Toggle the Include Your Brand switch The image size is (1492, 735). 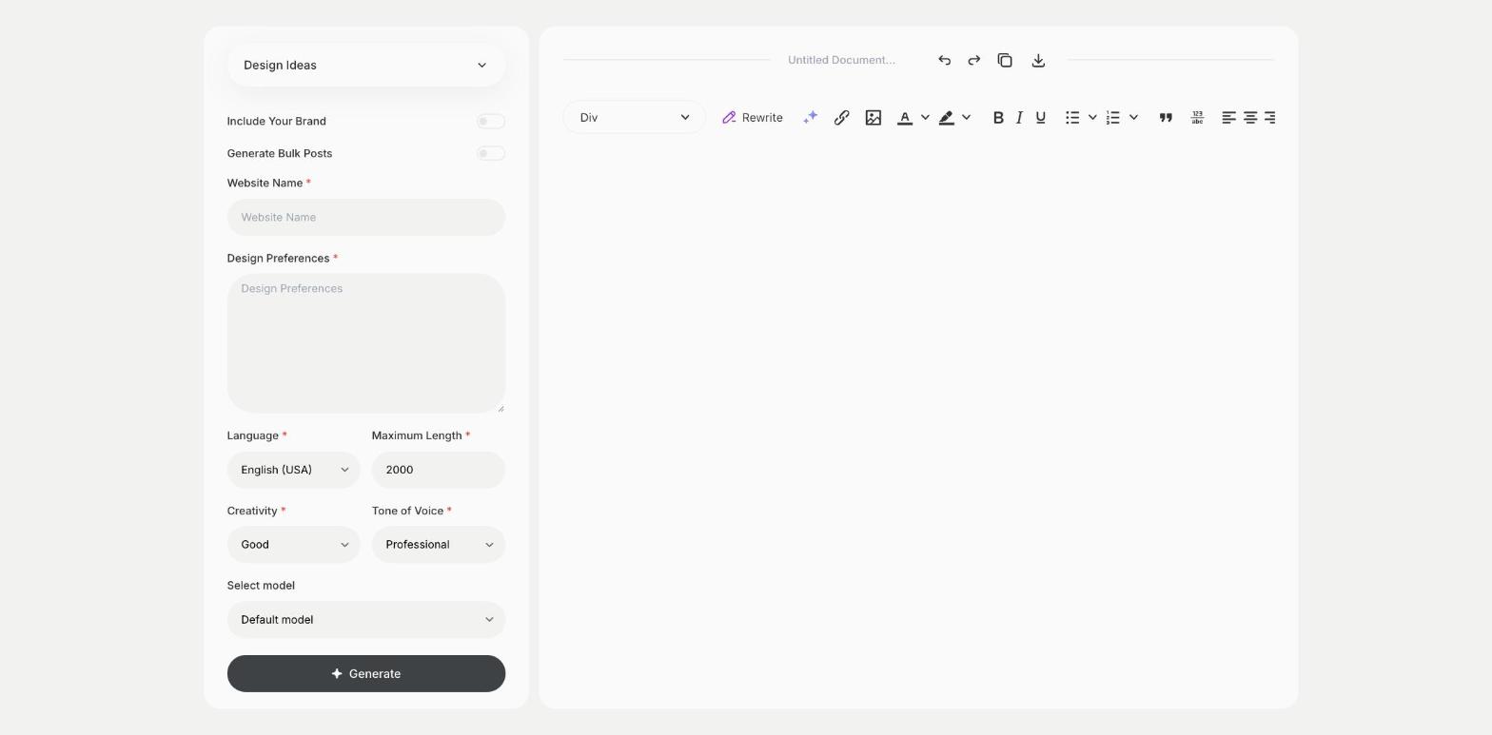[x=491, y=121]
